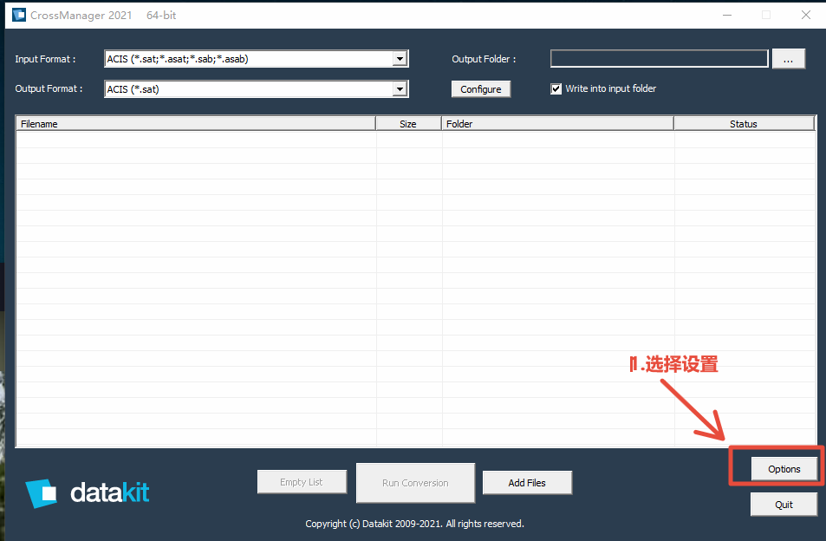This screenshot has height=541, width=826.
Task: Open the Options settings button
Action: click(x=784, y=469)
